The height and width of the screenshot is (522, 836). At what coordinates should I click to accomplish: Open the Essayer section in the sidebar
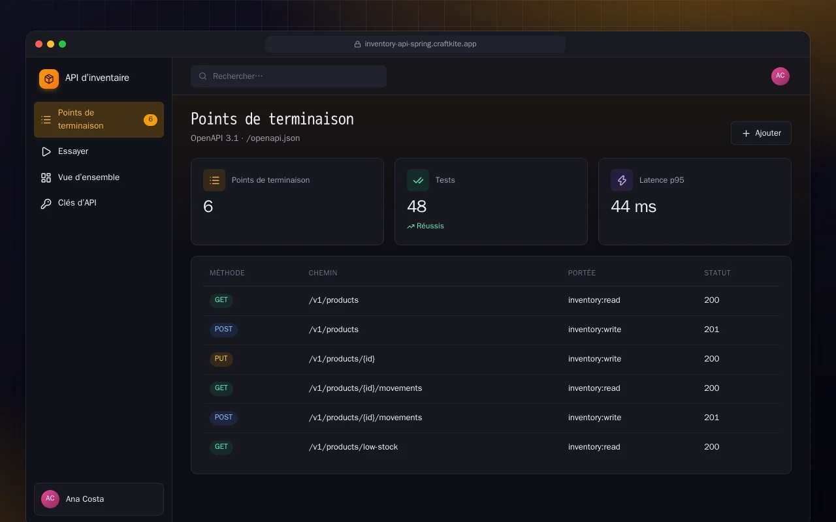tap(99, 151)
